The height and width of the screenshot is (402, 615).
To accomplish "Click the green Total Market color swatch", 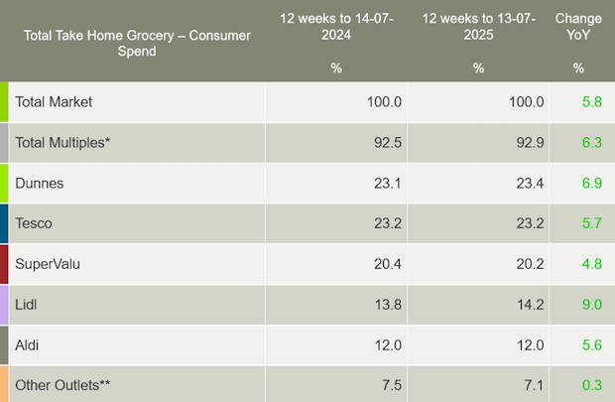I will click(4, 102).
